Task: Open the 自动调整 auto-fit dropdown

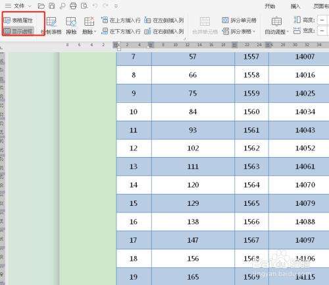Action: click(x=276, y=26)
